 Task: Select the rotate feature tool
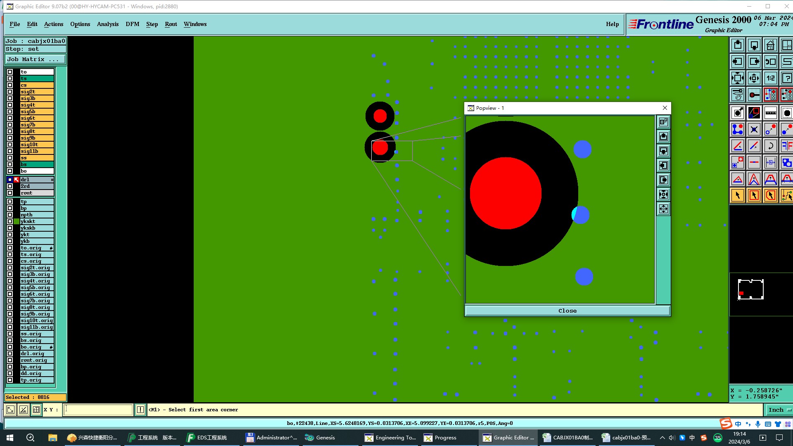click(770, 146)
